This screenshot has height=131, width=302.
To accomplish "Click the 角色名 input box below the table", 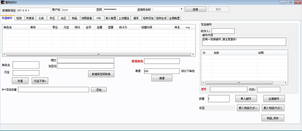I will (26, 65).
